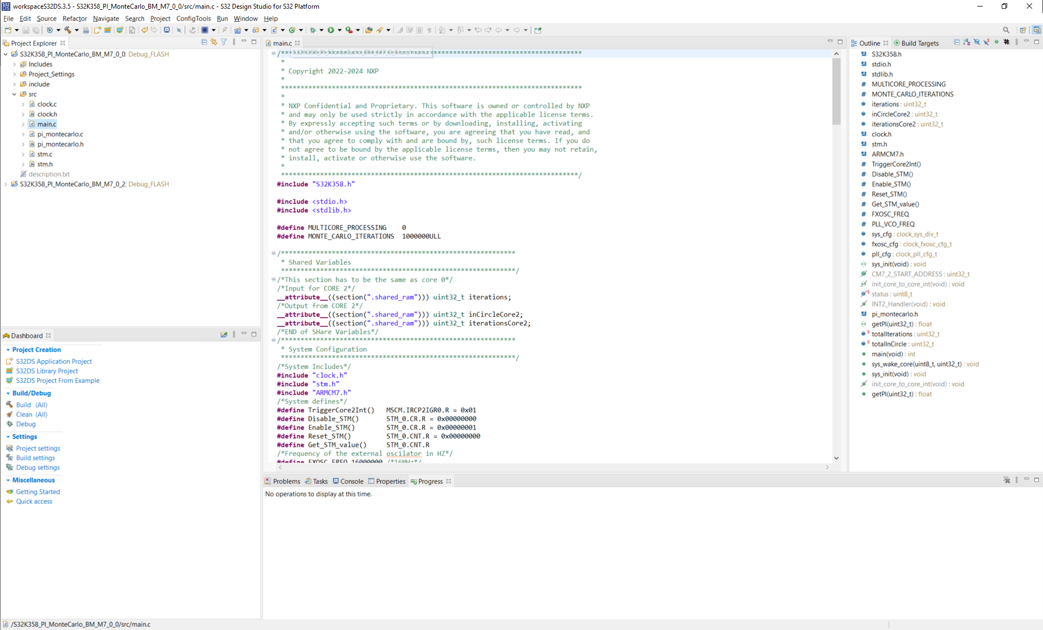Viewport: 1043px width, 630px height.
Task: Switch to the Console tab
Action: click(x=351, y=481)
